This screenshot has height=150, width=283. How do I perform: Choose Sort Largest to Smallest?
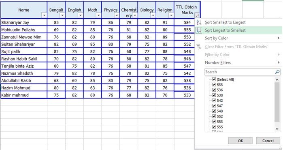(238, 30)
